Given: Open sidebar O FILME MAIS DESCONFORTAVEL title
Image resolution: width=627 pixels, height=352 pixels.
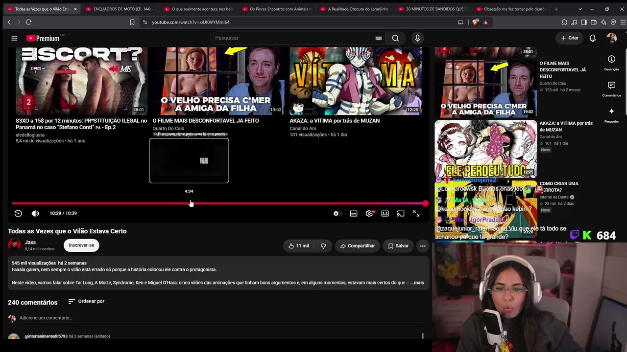Looking at the screenshot, I should pyautogui.click(x=563, y=70).
